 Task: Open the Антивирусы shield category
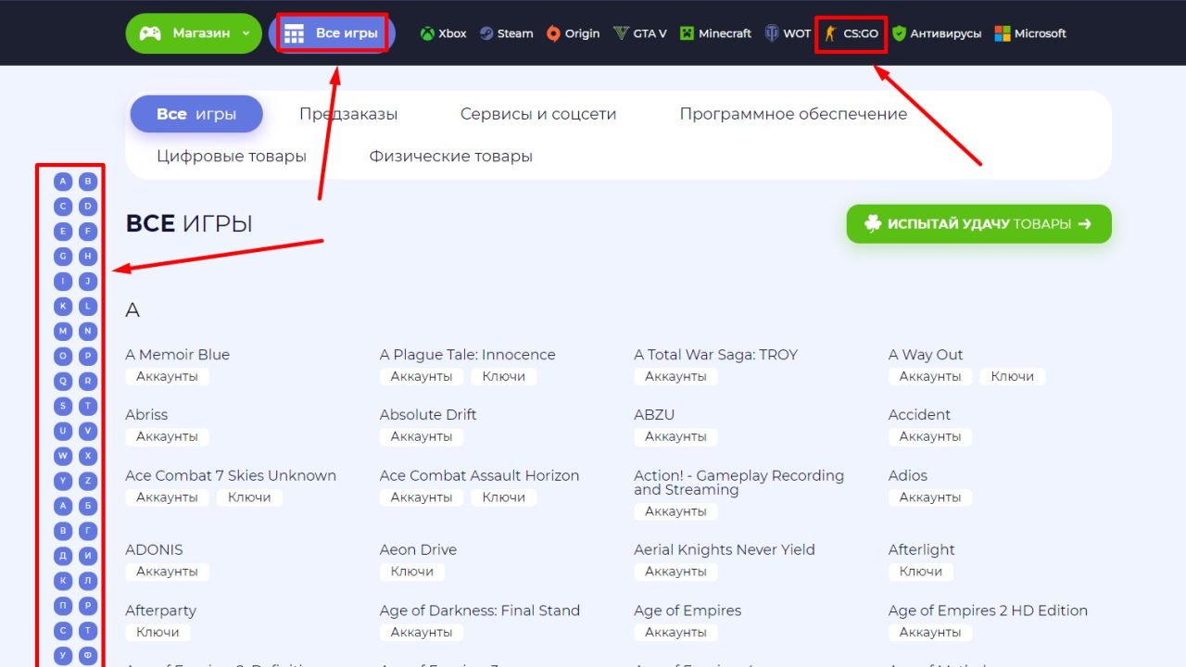(x=937, y=33)
